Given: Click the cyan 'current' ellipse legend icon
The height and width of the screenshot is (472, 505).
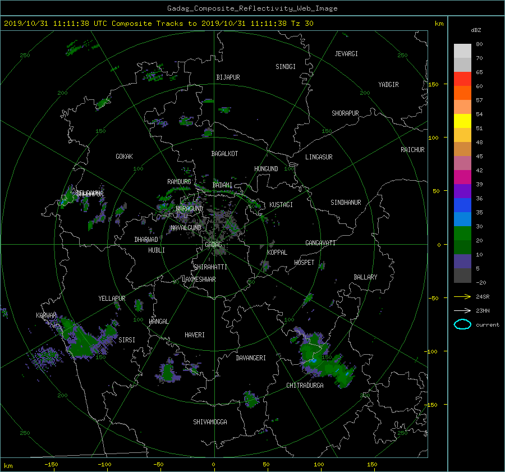Looking at the screenshot, I should (462, 324).
